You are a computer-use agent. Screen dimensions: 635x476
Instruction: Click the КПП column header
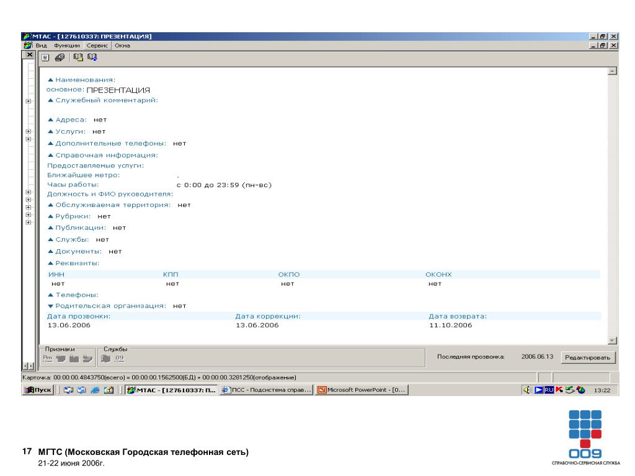tap(171, 275)
